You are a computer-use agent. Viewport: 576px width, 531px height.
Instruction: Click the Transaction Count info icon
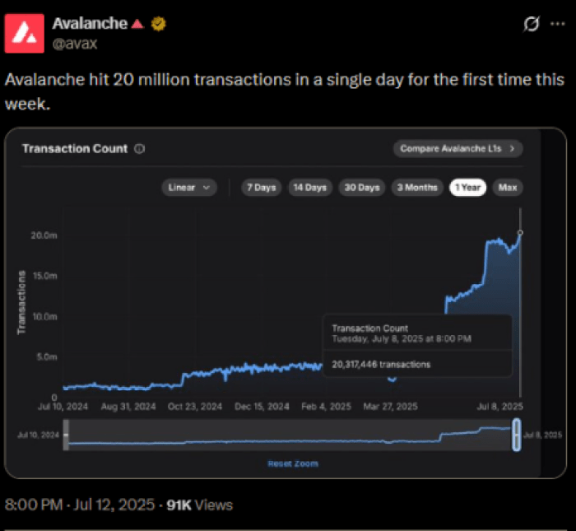(x=140, y=149)
